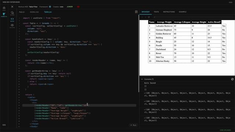The width and height of the screenshot is (235, 132).
Task: Open the App.js file tab
Action: (22, 12)
